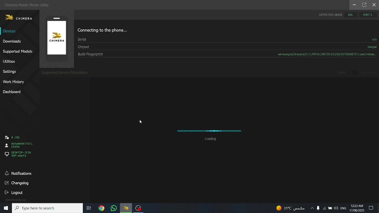Screen dimensions: 379x213
Task: Open the Devices section
Action: (x=9, y=31)
